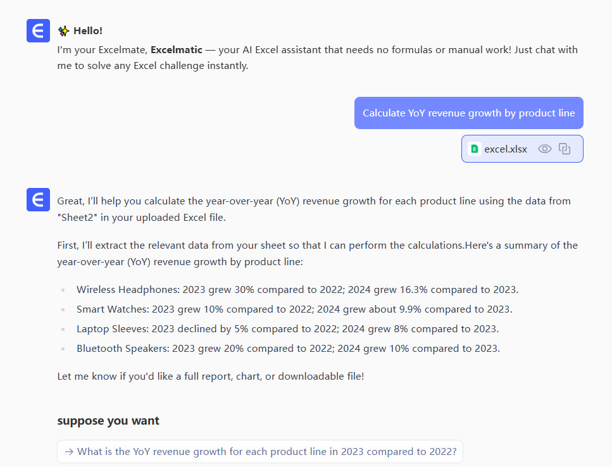Click the Wireless Headphones growth line

(x=297, y=290)
